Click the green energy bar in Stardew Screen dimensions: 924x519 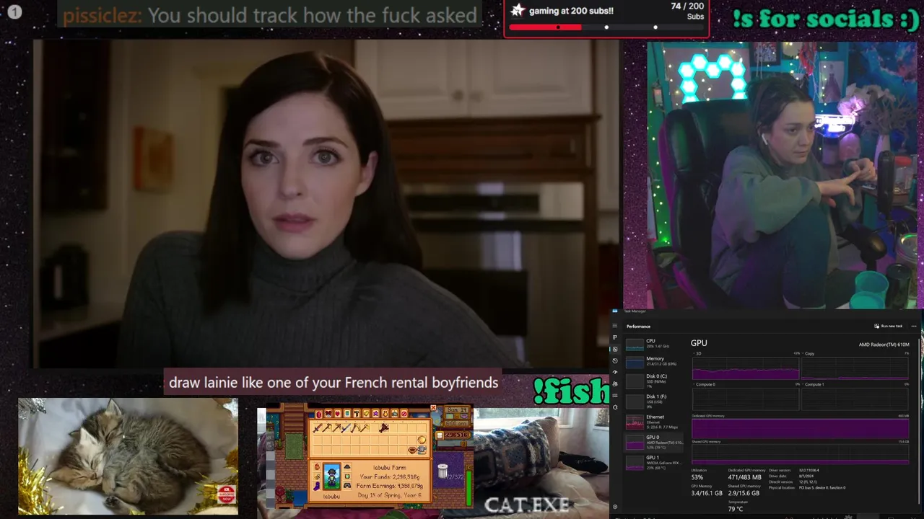[x=469, y=487]
